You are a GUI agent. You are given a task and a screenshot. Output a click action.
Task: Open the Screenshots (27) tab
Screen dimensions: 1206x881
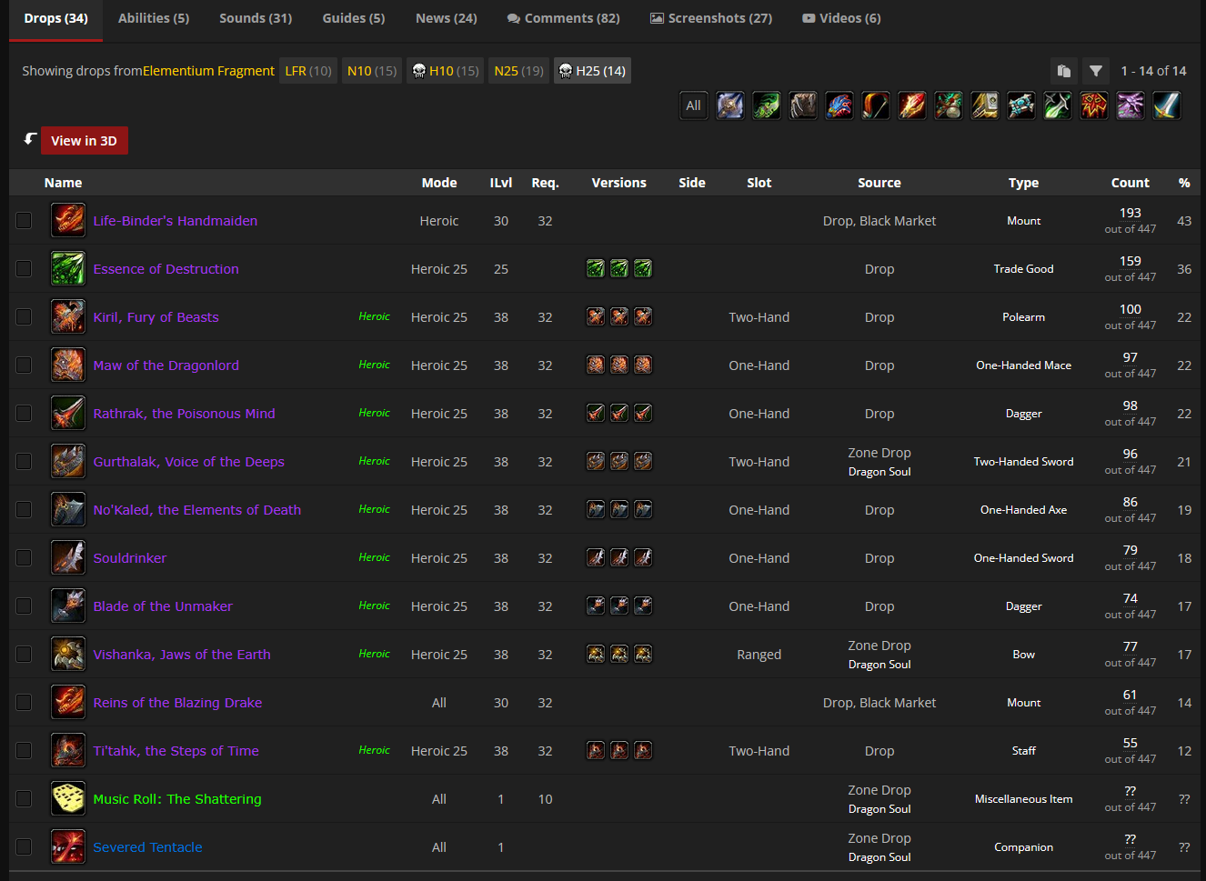pyautogui.click(x=711, y=18)
